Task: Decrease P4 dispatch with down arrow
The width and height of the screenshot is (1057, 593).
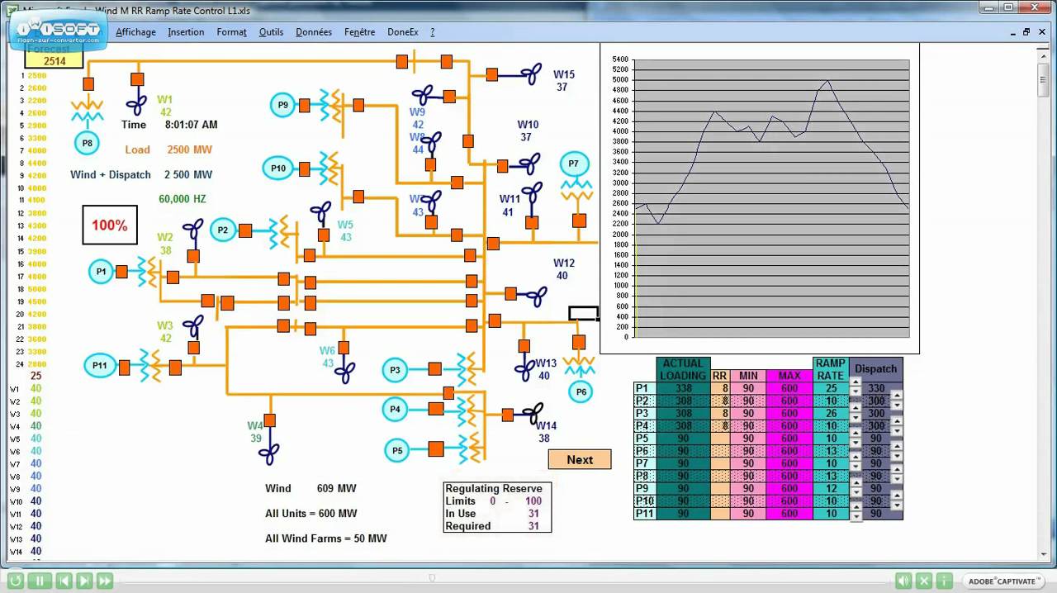Action: click(897, 429)
